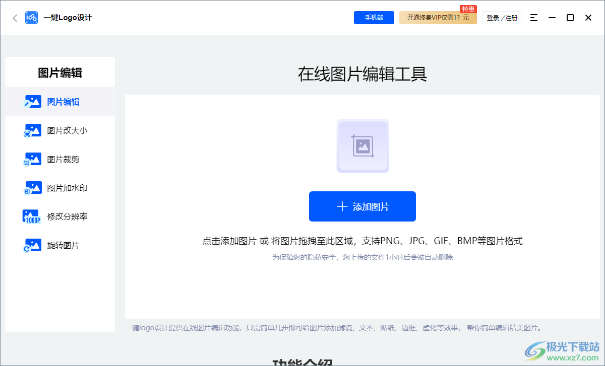Click the red 特惠 discount tag

pos(468,9)
